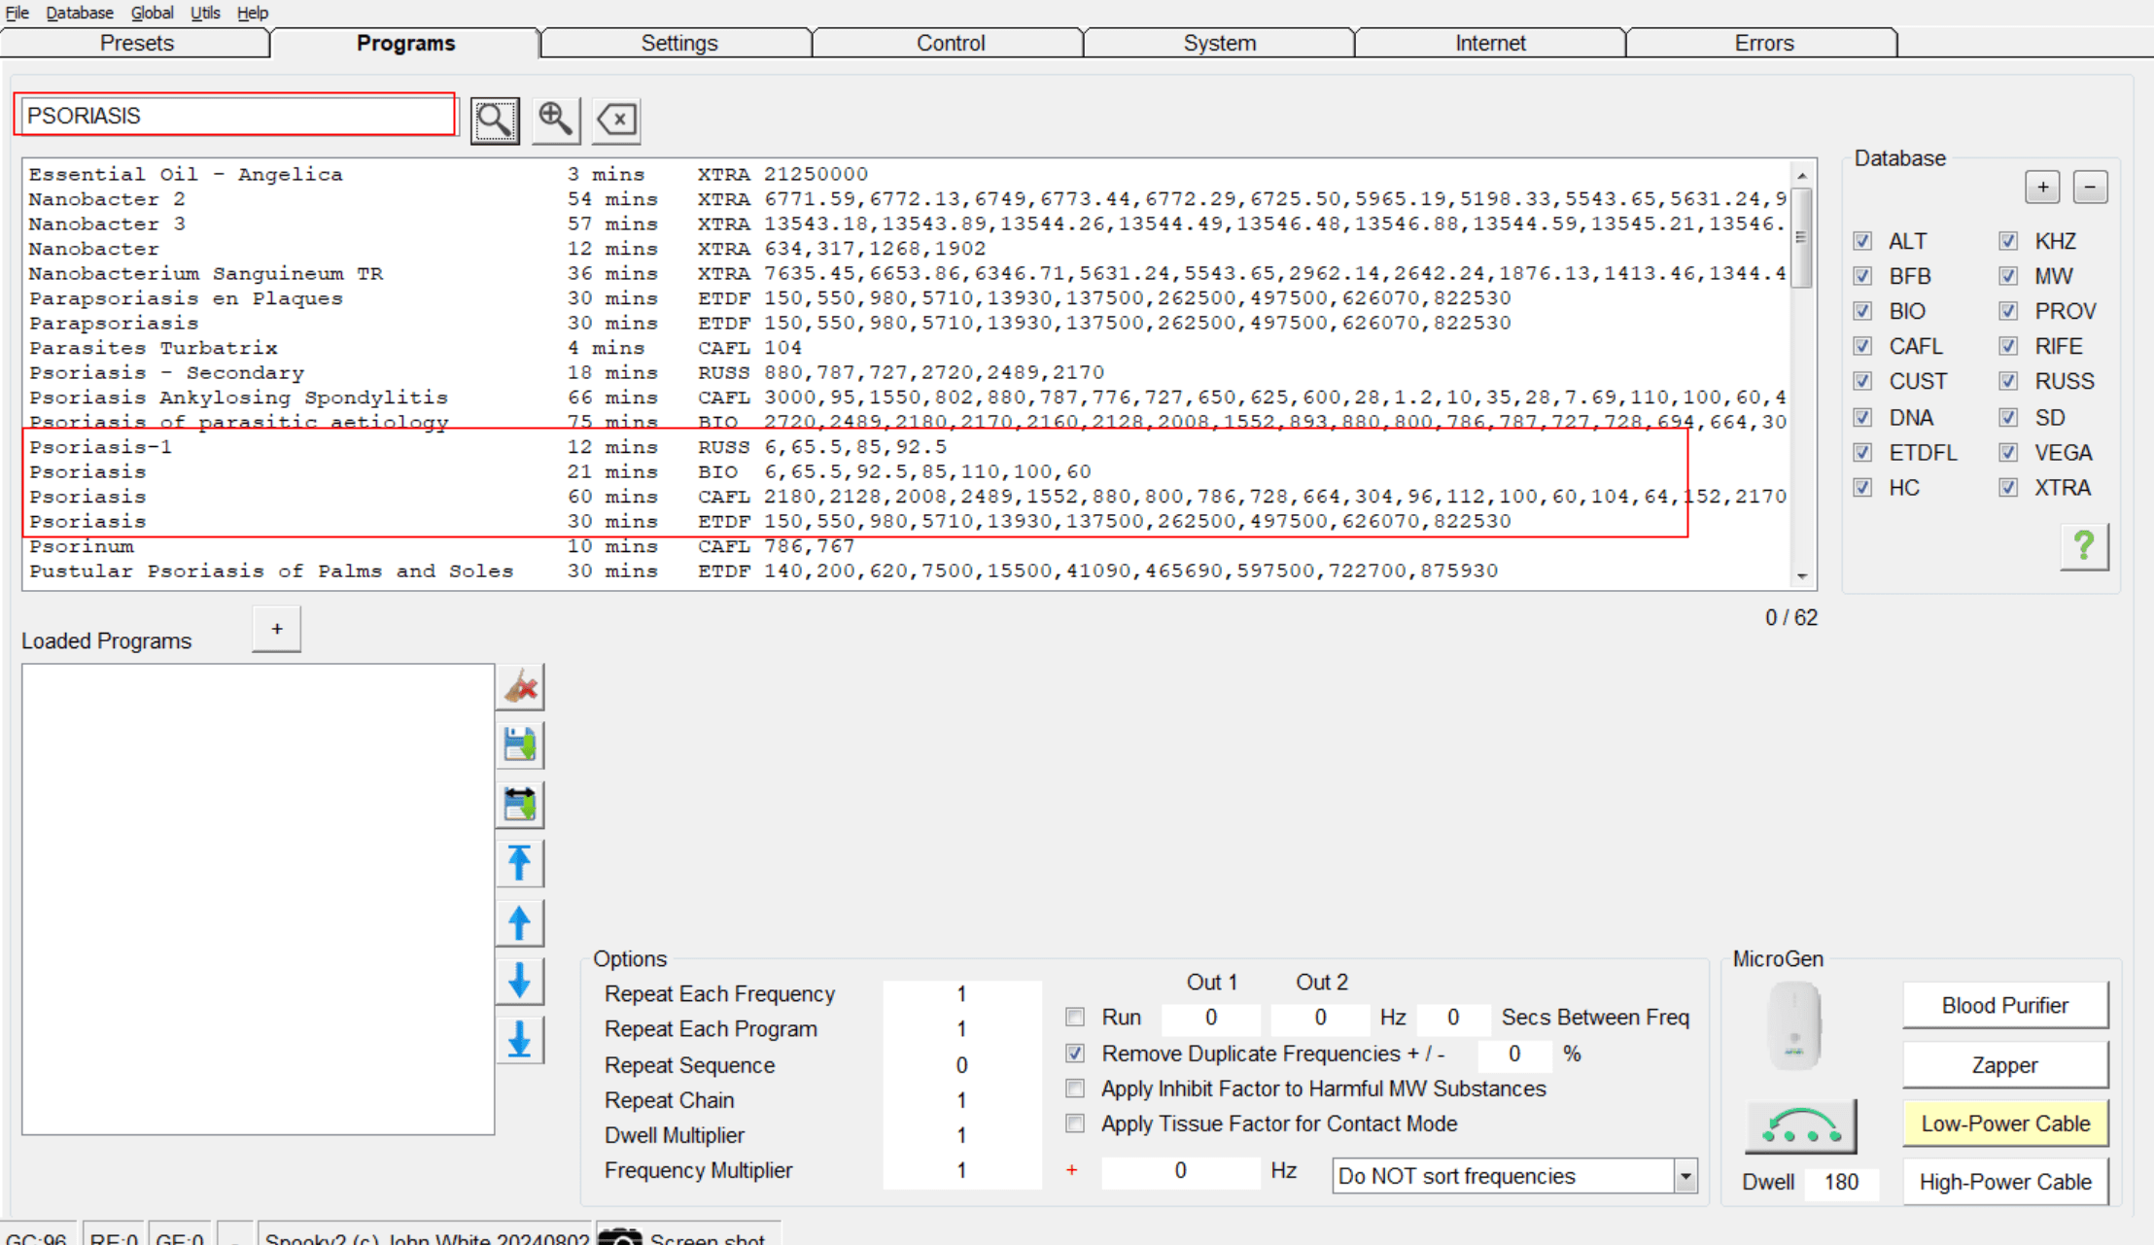Move program to bottom arrow
Viewport: 2154px width, 1245px height.
tap(521, 1040)
